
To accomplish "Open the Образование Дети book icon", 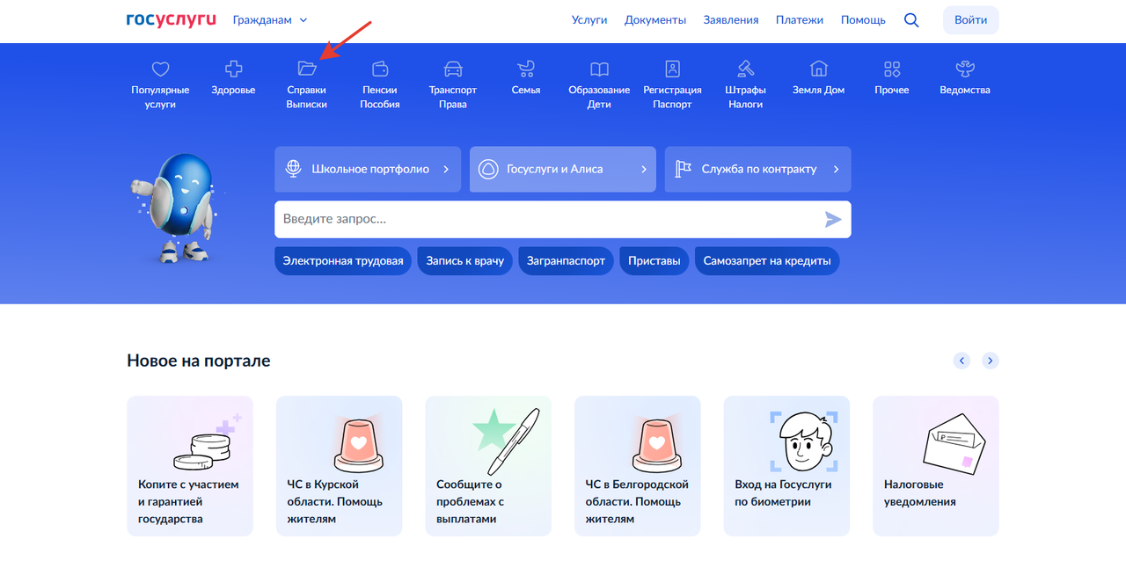I will (599, 69).
